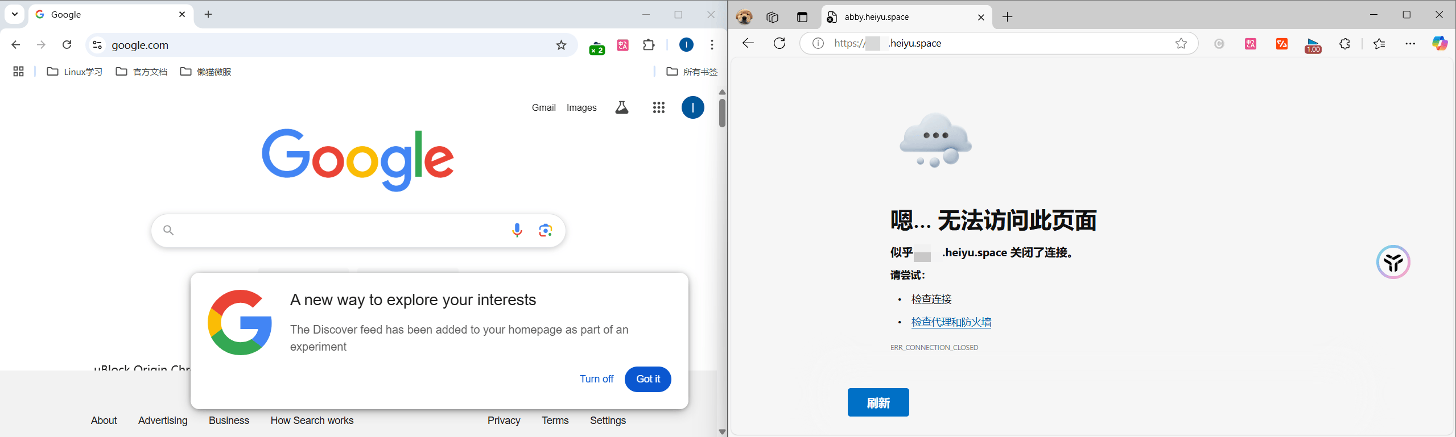
Task: Search by image with Google Lens icon
Action: pos(545,230)
